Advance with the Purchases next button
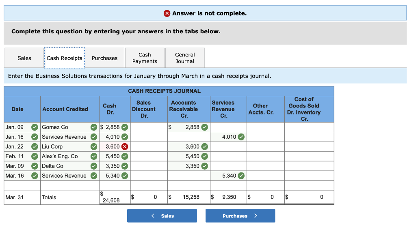 (240, 216)
